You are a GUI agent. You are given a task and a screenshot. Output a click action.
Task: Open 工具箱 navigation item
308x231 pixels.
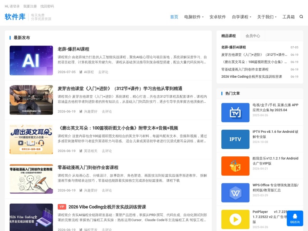tap(288, 17)
